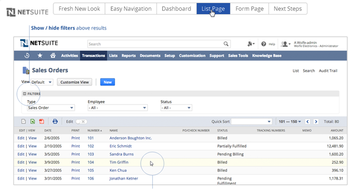This screenshot has width=350, height=189.
Task: Collapse the Filters section
Action: click(24, 94)
